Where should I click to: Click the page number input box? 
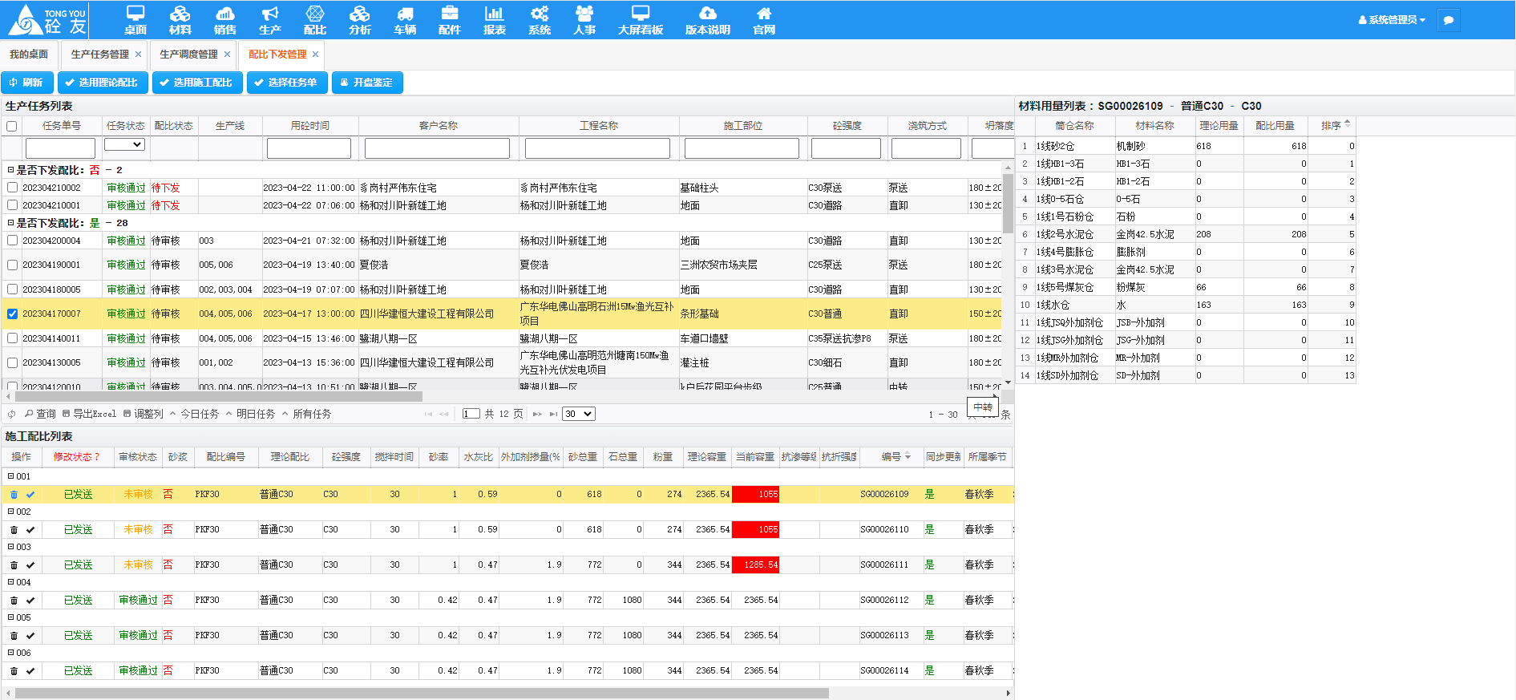471,415
